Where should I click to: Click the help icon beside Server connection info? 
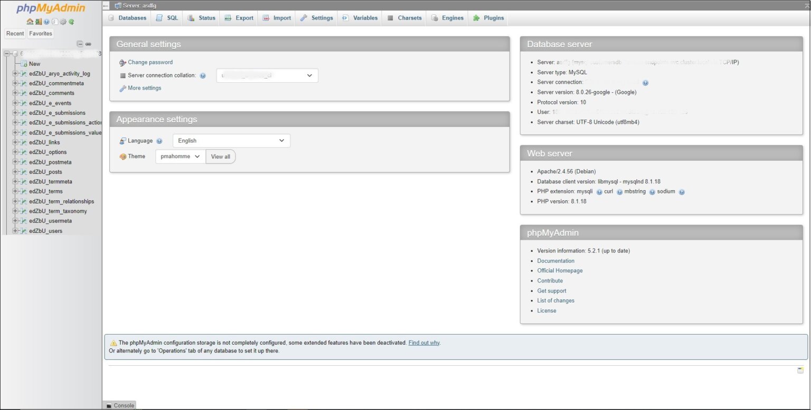point(645,82)
